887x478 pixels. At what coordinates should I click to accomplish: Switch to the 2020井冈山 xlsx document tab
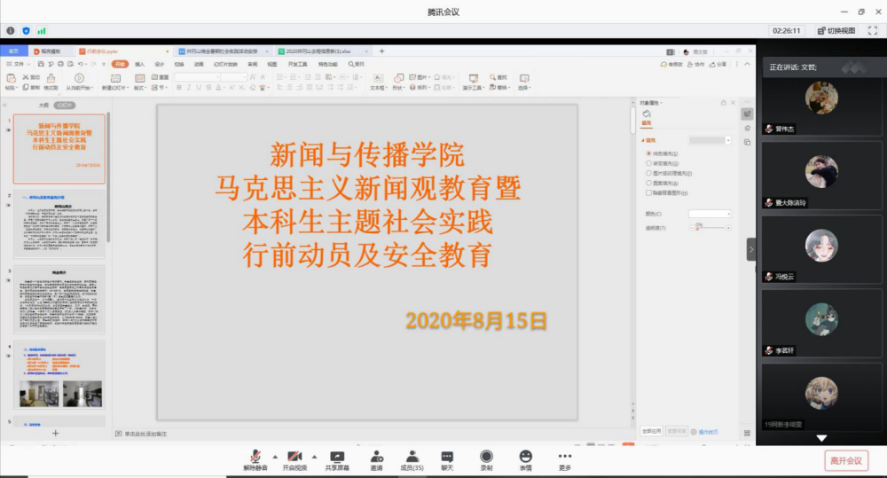[319, 51]
